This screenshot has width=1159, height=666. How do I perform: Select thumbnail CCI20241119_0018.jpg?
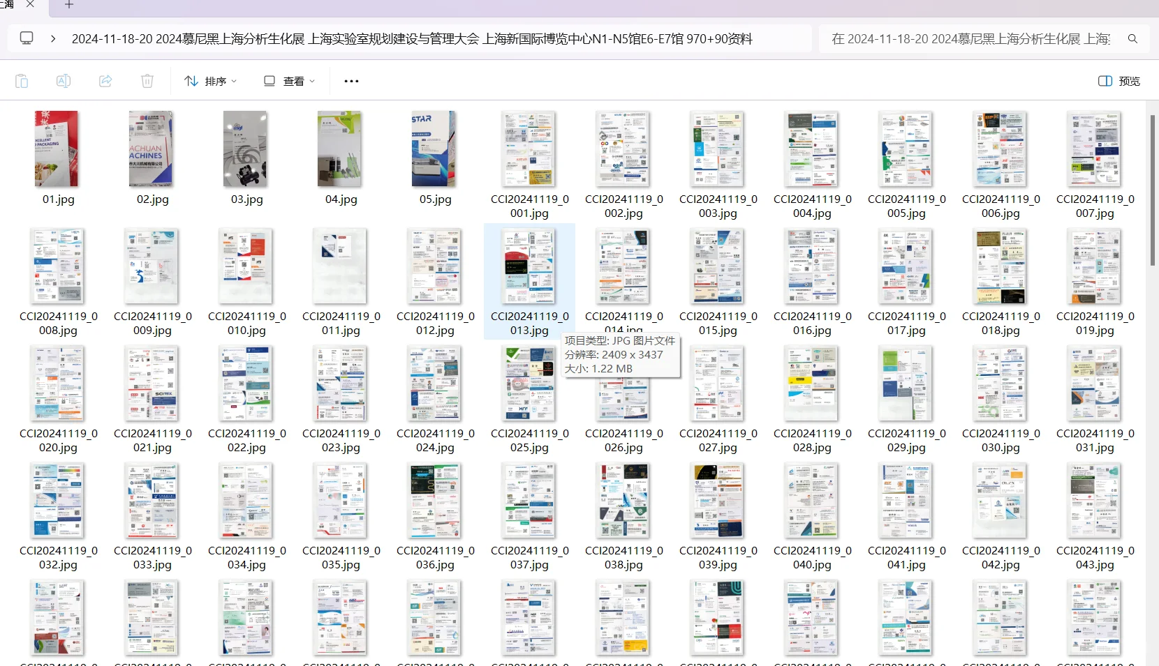coord(1001,266)
